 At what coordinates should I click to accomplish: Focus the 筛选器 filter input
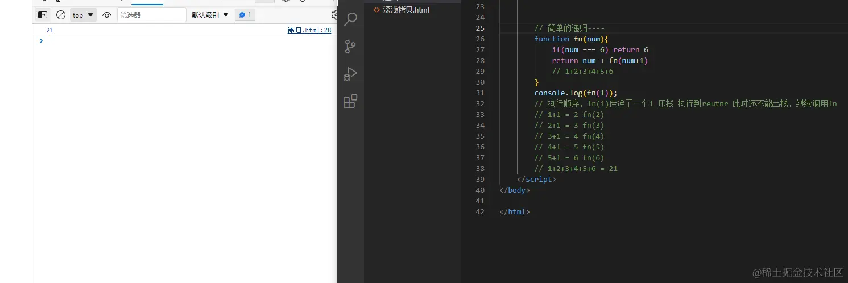click(x=151, y=15)
